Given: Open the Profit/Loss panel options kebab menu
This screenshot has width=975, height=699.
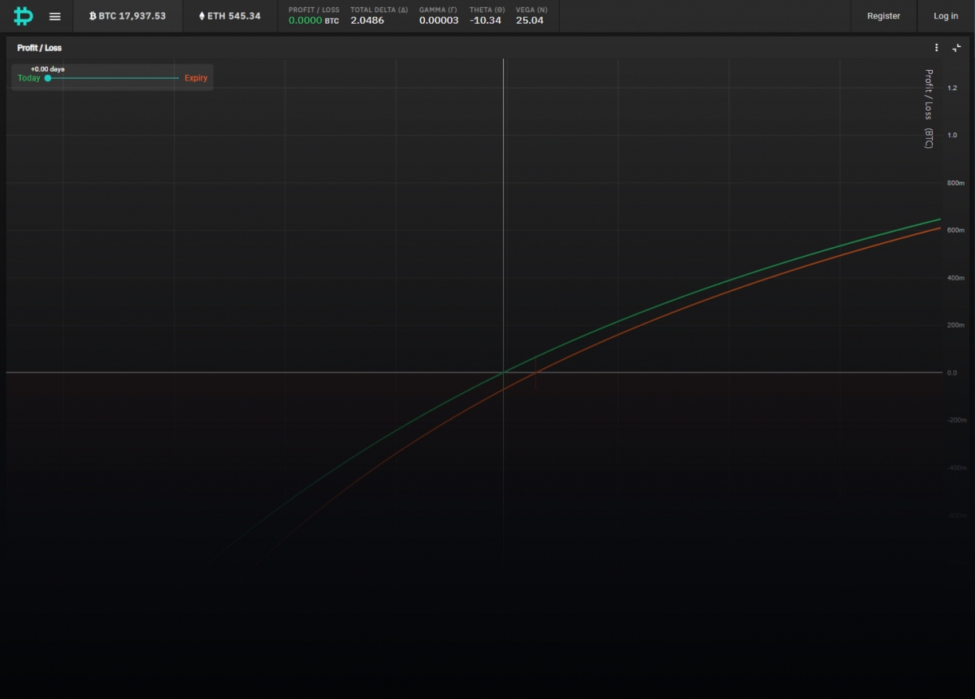Looking at the screenshot, I should point(936,47).
